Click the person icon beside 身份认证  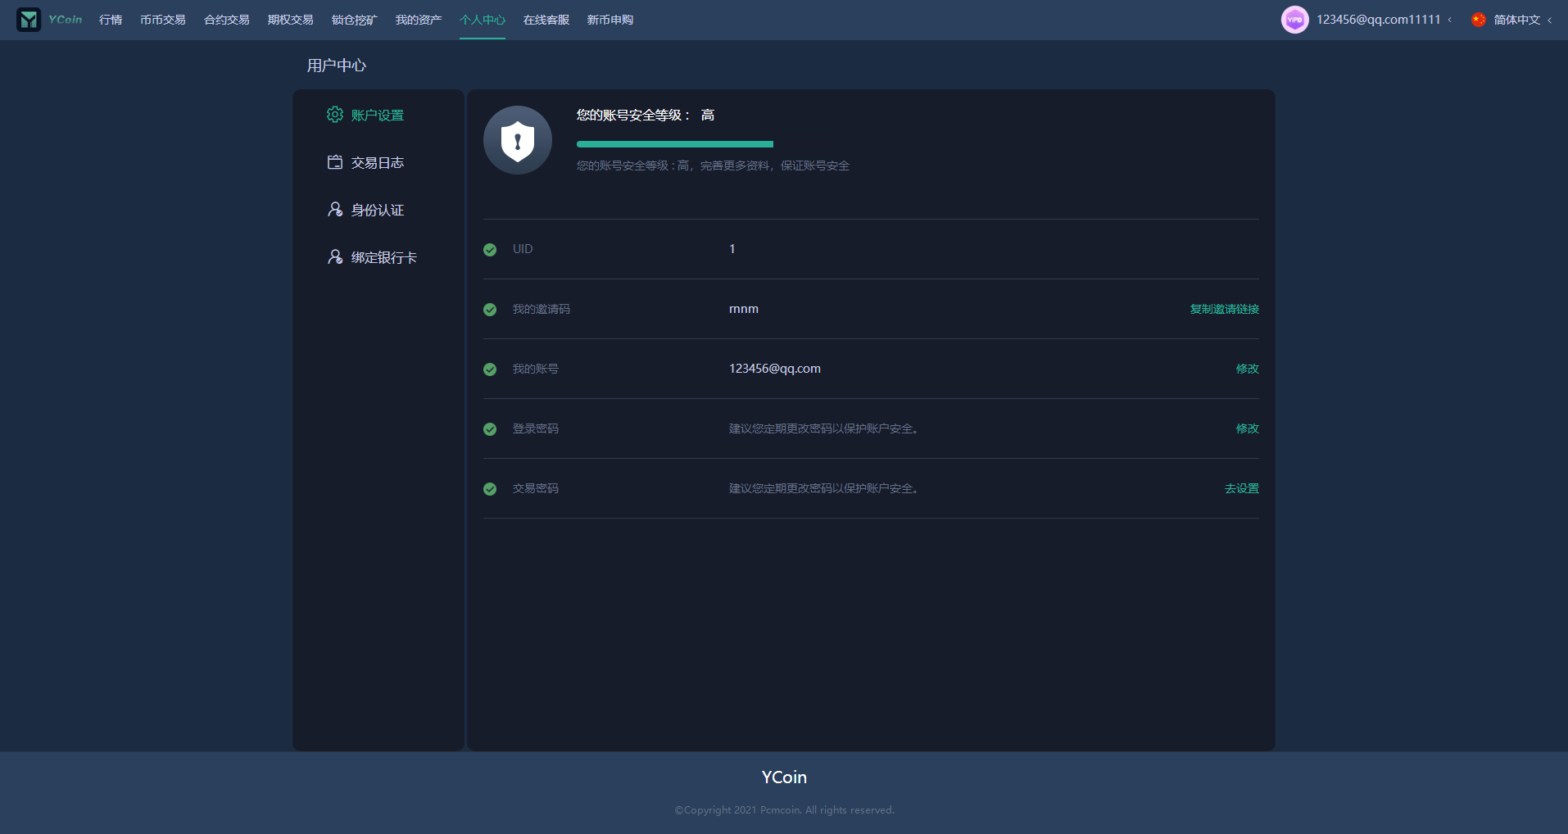click(x=334, y=210)
